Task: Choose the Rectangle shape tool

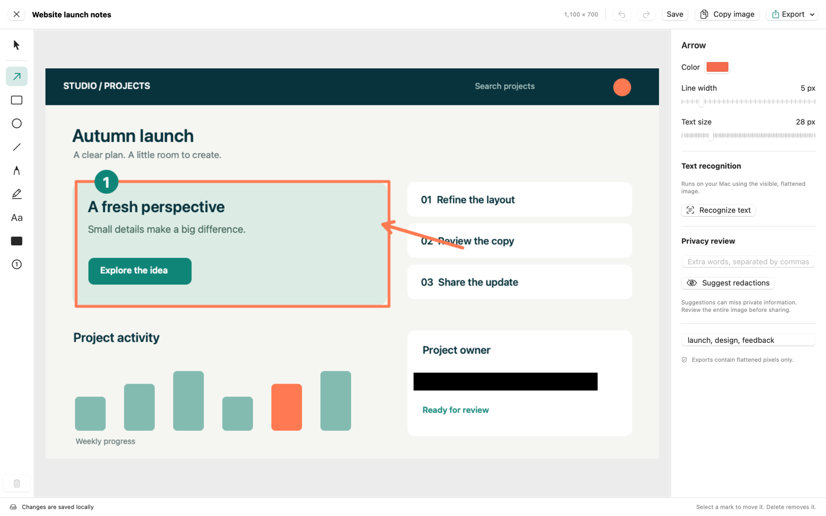Action: tap(17, 100)
